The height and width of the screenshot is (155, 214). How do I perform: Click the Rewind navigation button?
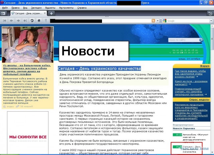pos(4,21)
